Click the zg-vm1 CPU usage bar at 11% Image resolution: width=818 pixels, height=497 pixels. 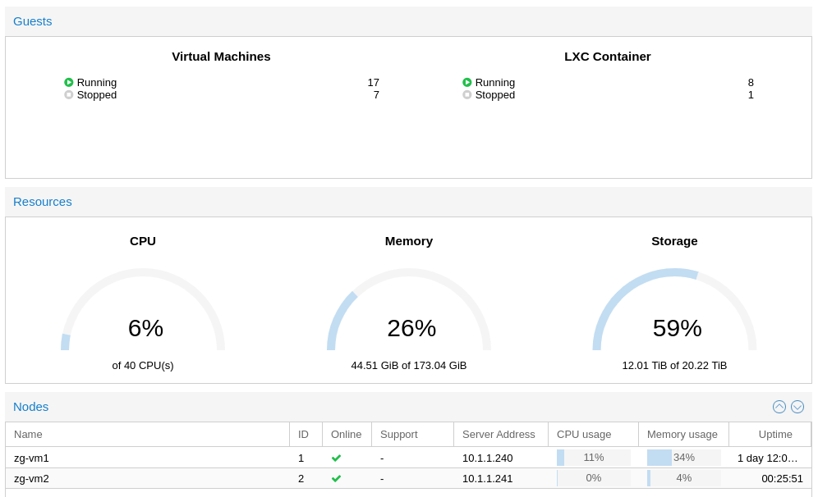pos(594,458)
